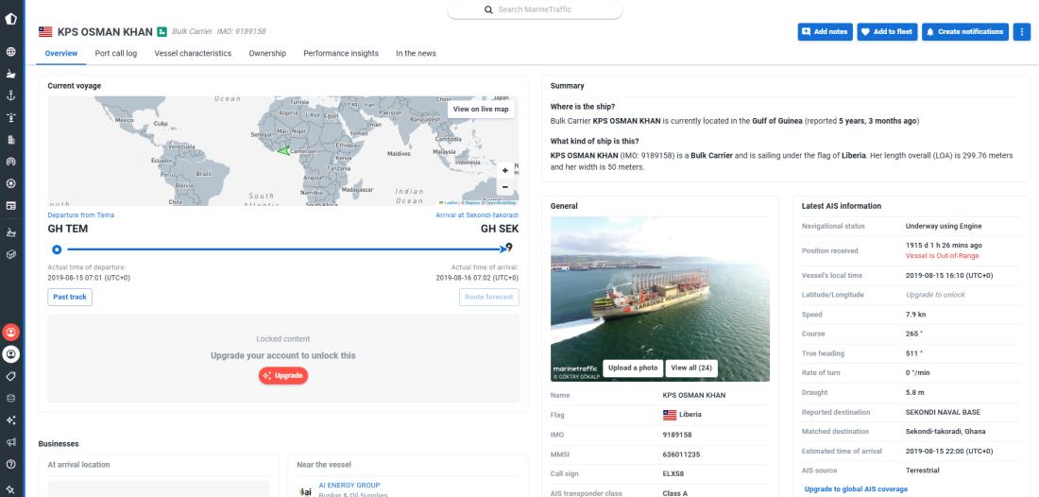1039x497 pixels.
Task: Click the red user profile icon
Action: [10, 332]
